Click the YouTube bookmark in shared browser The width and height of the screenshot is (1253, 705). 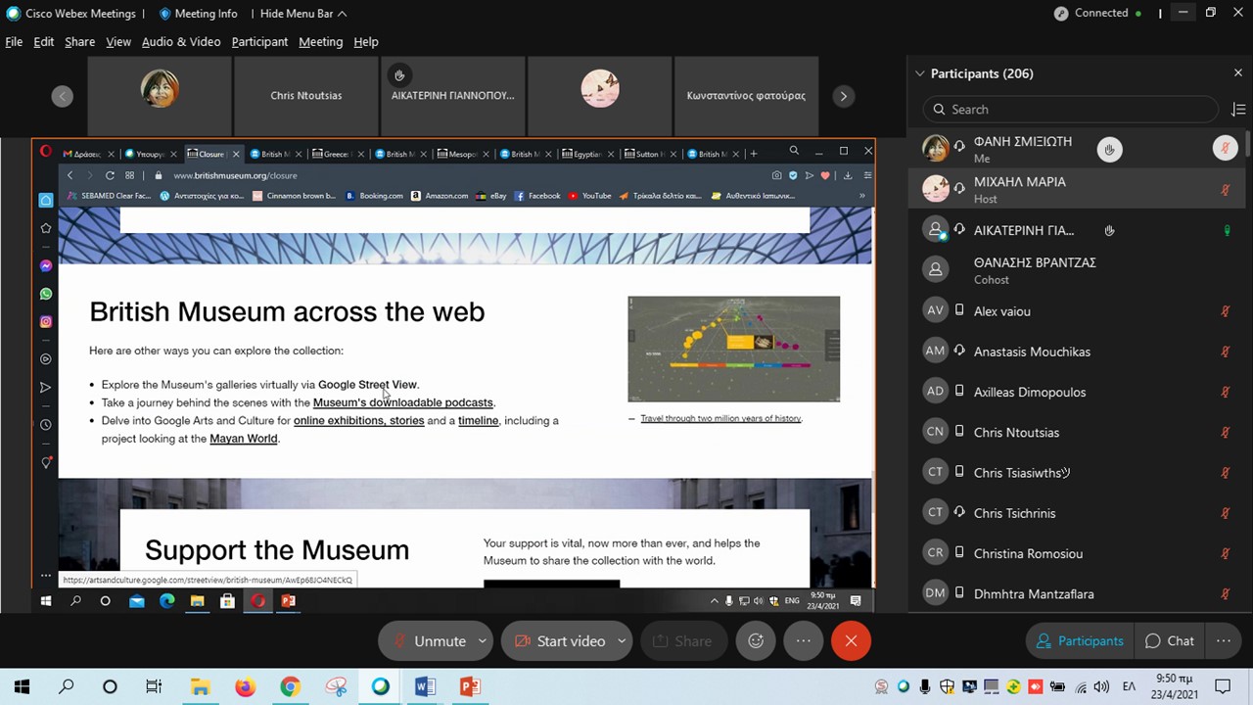(x=590, y=196)
